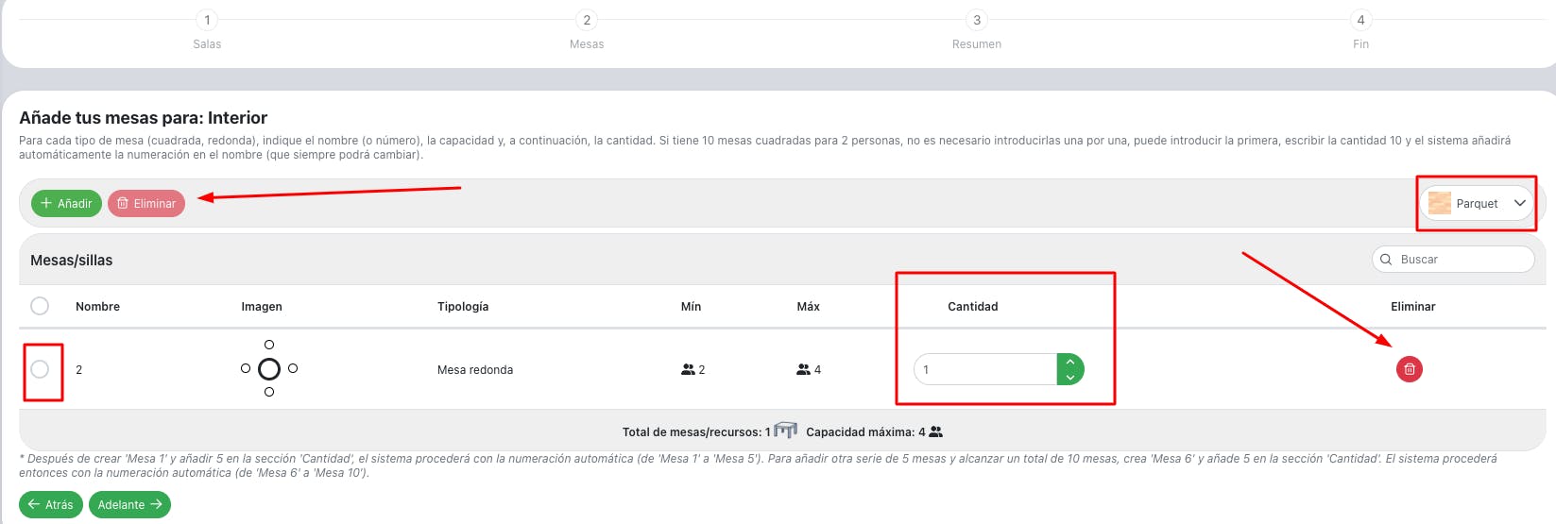Viewport: 1556px width, 524px height.
Task: Expand the Parquet floor dropdown
Action: click(x=1519, y=203)
